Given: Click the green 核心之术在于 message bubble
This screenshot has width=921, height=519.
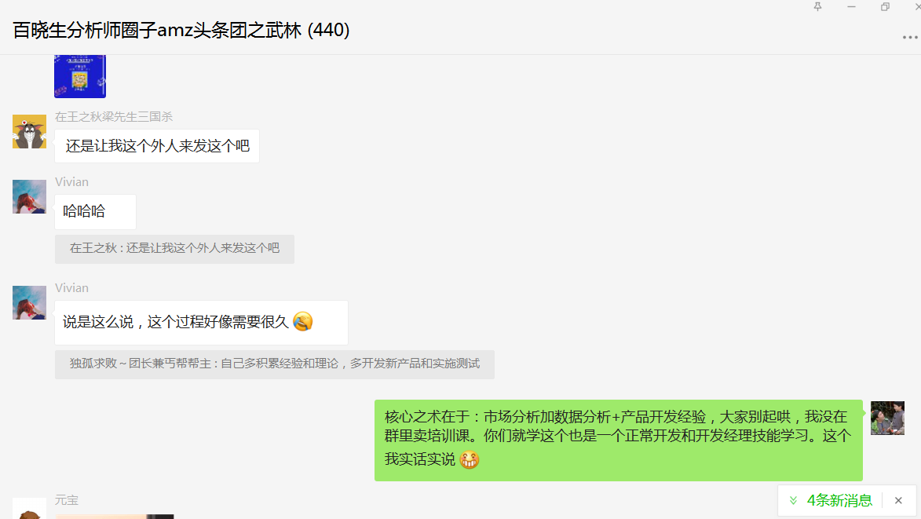Looking at the screenshot, I should (619, 440).
